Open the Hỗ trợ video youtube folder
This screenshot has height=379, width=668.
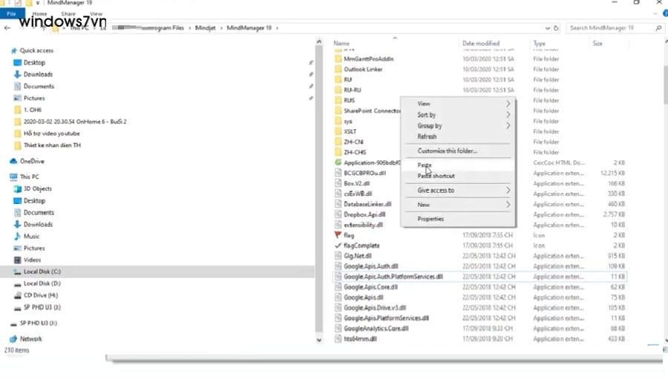click(x=51, y=134)
